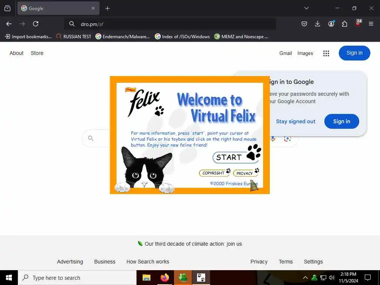Viewport: 380px width, 285px height.
Task: Close the Google tab
Action: pyautogui.click(x=93, y=8)
